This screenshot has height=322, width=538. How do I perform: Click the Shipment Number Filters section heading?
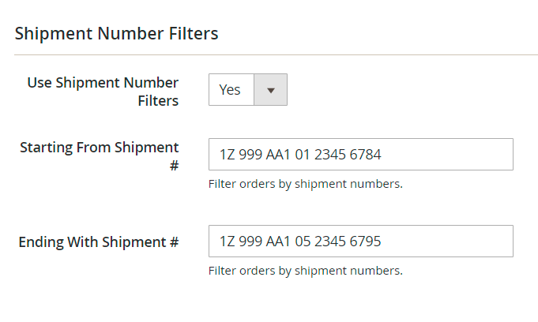(x=116, y=34)
